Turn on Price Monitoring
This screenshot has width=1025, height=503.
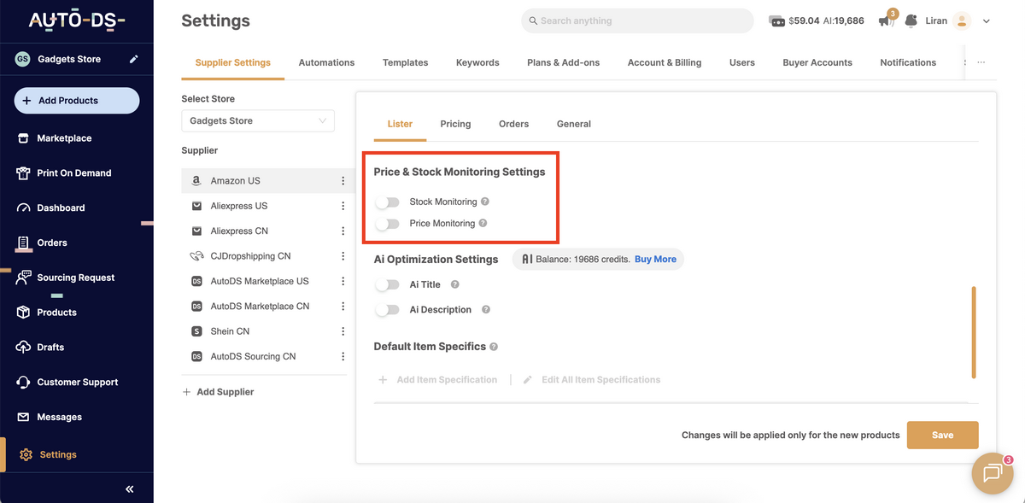point(387,223)
